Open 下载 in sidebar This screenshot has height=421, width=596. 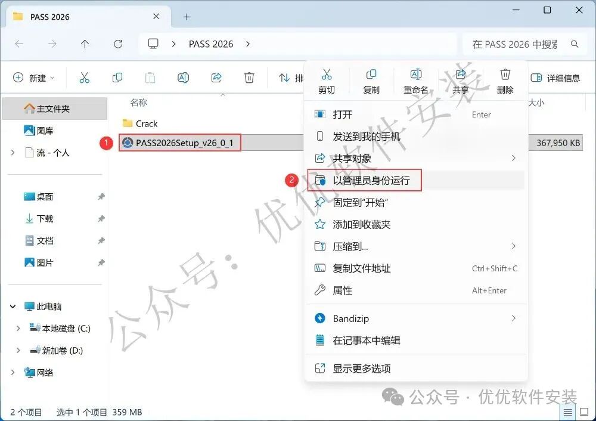pos(39,219)
